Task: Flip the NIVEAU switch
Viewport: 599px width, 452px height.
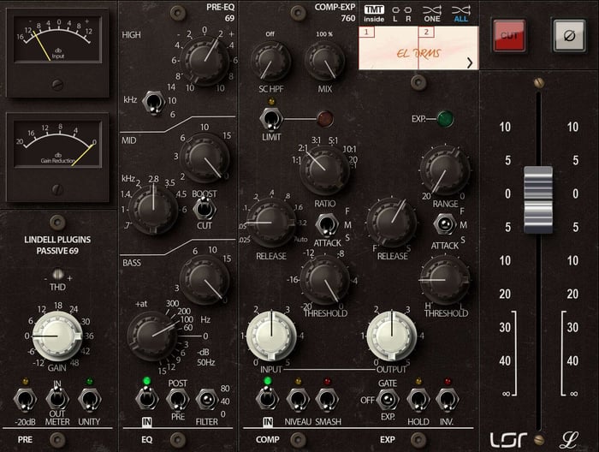Action: (298, 400)
